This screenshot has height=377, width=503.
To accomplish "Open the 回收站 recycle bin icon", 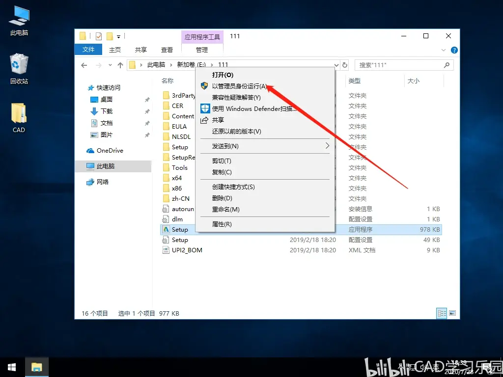I will 19,69.
